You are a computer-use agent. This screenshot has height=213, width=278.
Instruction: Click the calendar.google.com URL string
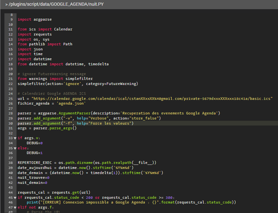[152, 99]
